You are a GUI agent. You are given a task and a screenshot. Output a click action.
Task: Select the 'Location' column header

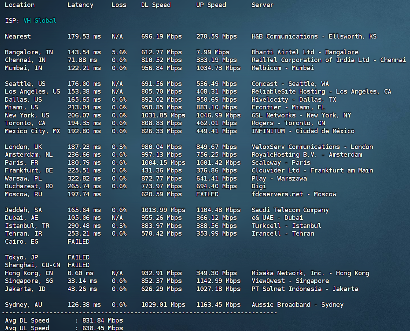(20, 5)
